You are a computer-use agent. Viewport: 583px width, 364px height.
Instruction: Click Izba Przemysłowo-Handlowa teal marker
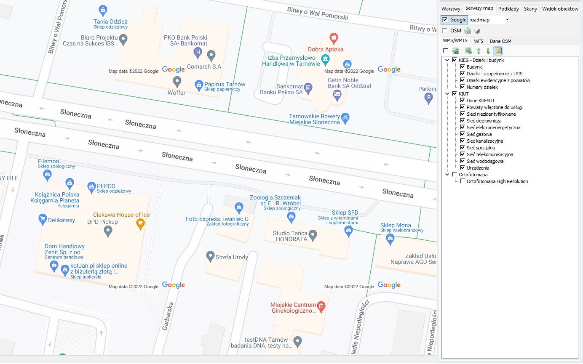[x=325, y=59]
